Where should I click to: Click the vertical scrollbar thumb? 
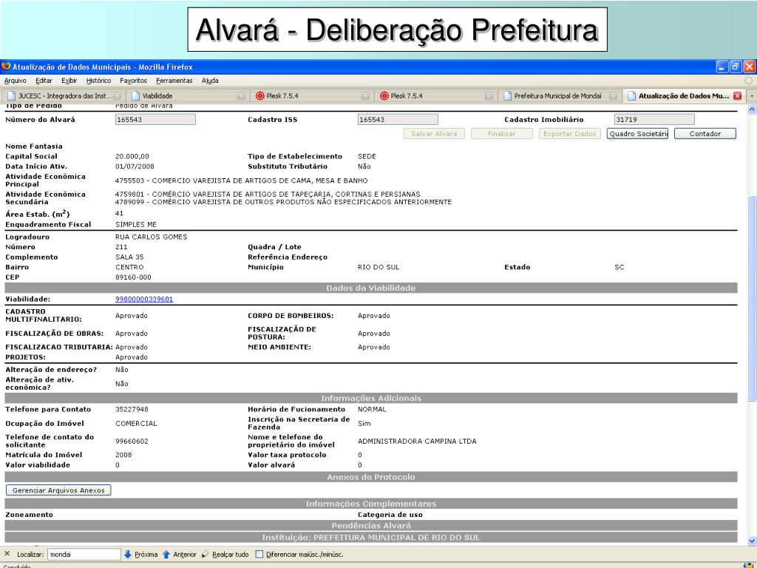[752, 297]
